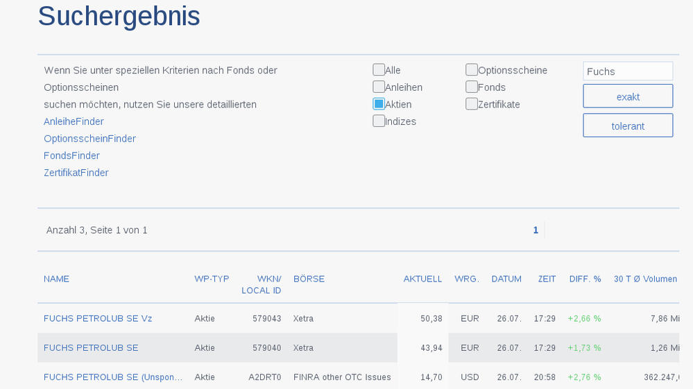Uncheck the Aktien checkbox
This screenshot has height=389, width=693.
click(x=379, y=104)
